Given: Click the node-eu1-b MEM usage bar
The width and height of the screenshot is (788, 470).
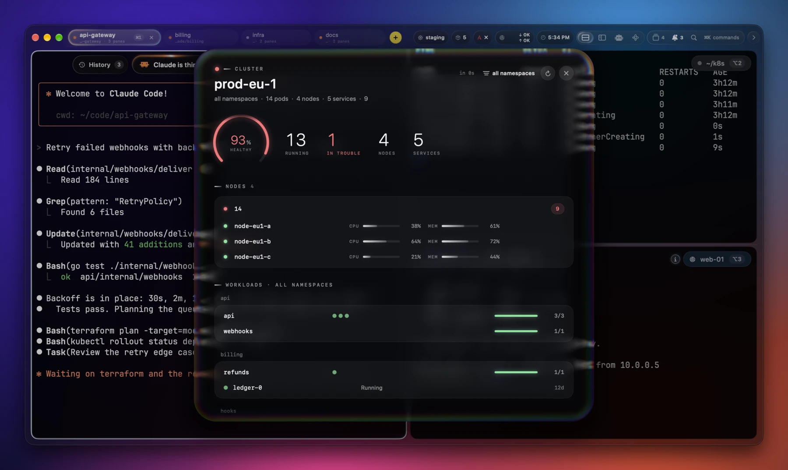Looking at the screenshot, I should click(460, 241).
